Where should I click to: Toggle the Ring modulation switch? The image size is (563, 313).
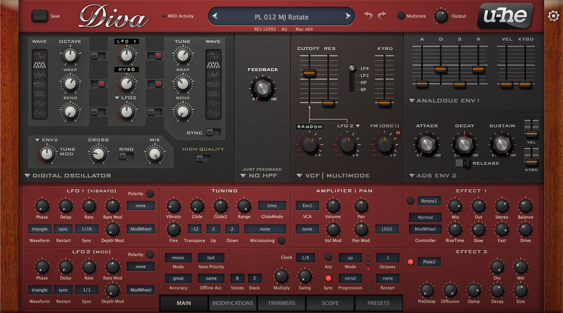click(x=126, y=156)
